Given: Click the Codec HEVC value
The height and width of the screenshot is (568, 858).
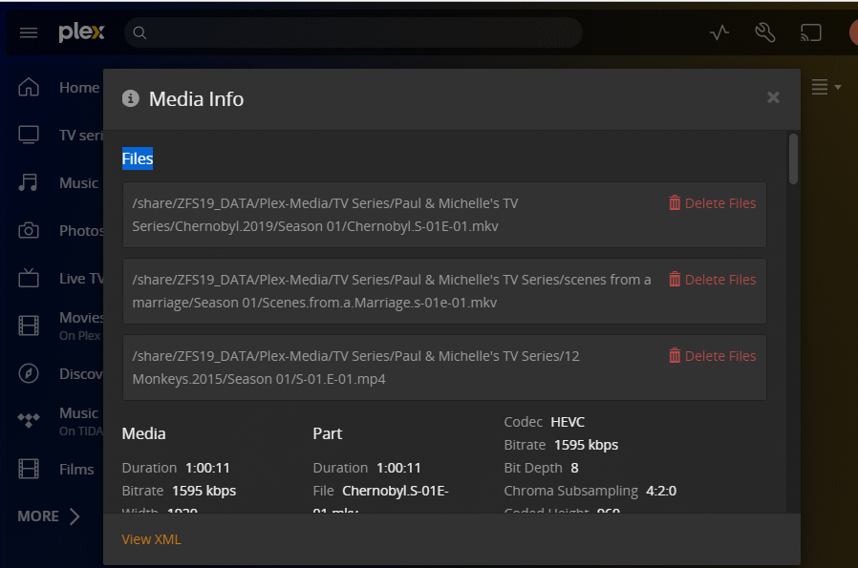Looking at the screenshot, I should [568, 422].
